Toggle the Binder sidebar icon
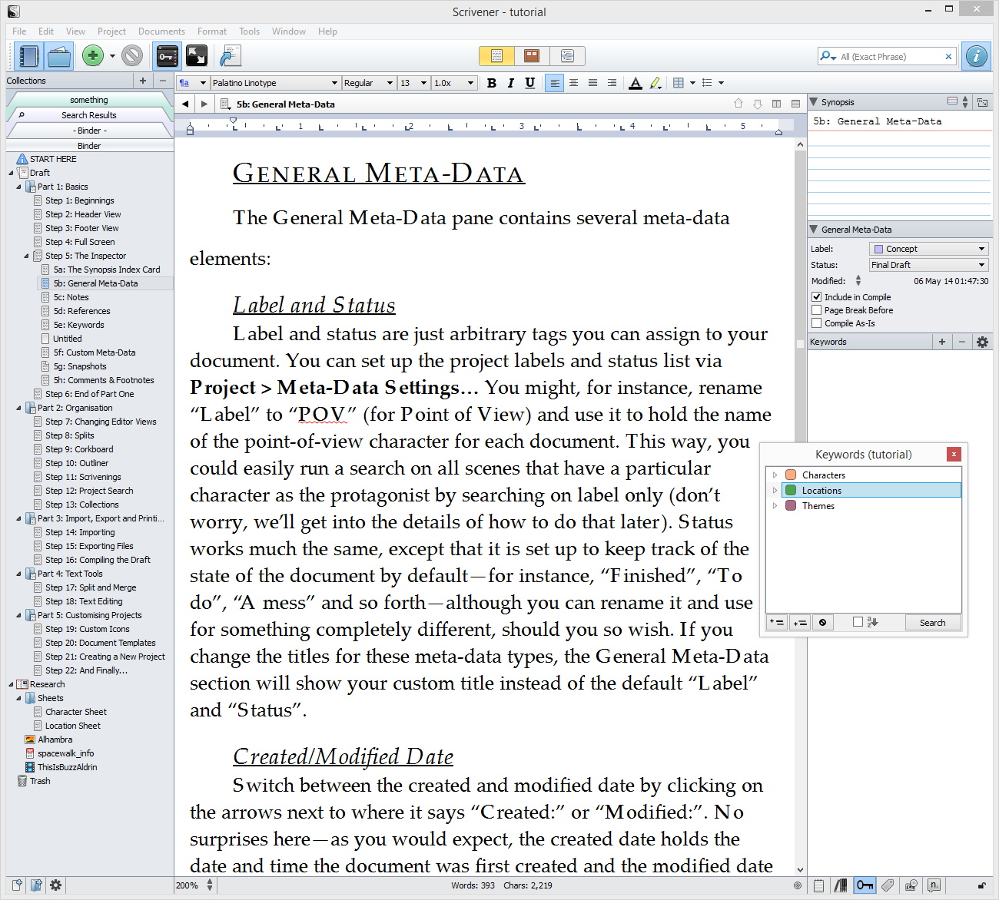The height and width of the screenshot is (900, 999). click(28, 56)
